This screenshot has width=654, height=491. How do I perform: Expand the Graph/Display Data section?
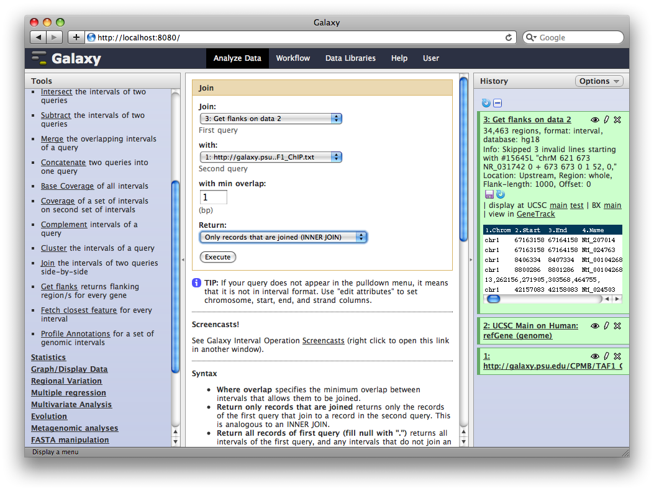click(69, 369)
